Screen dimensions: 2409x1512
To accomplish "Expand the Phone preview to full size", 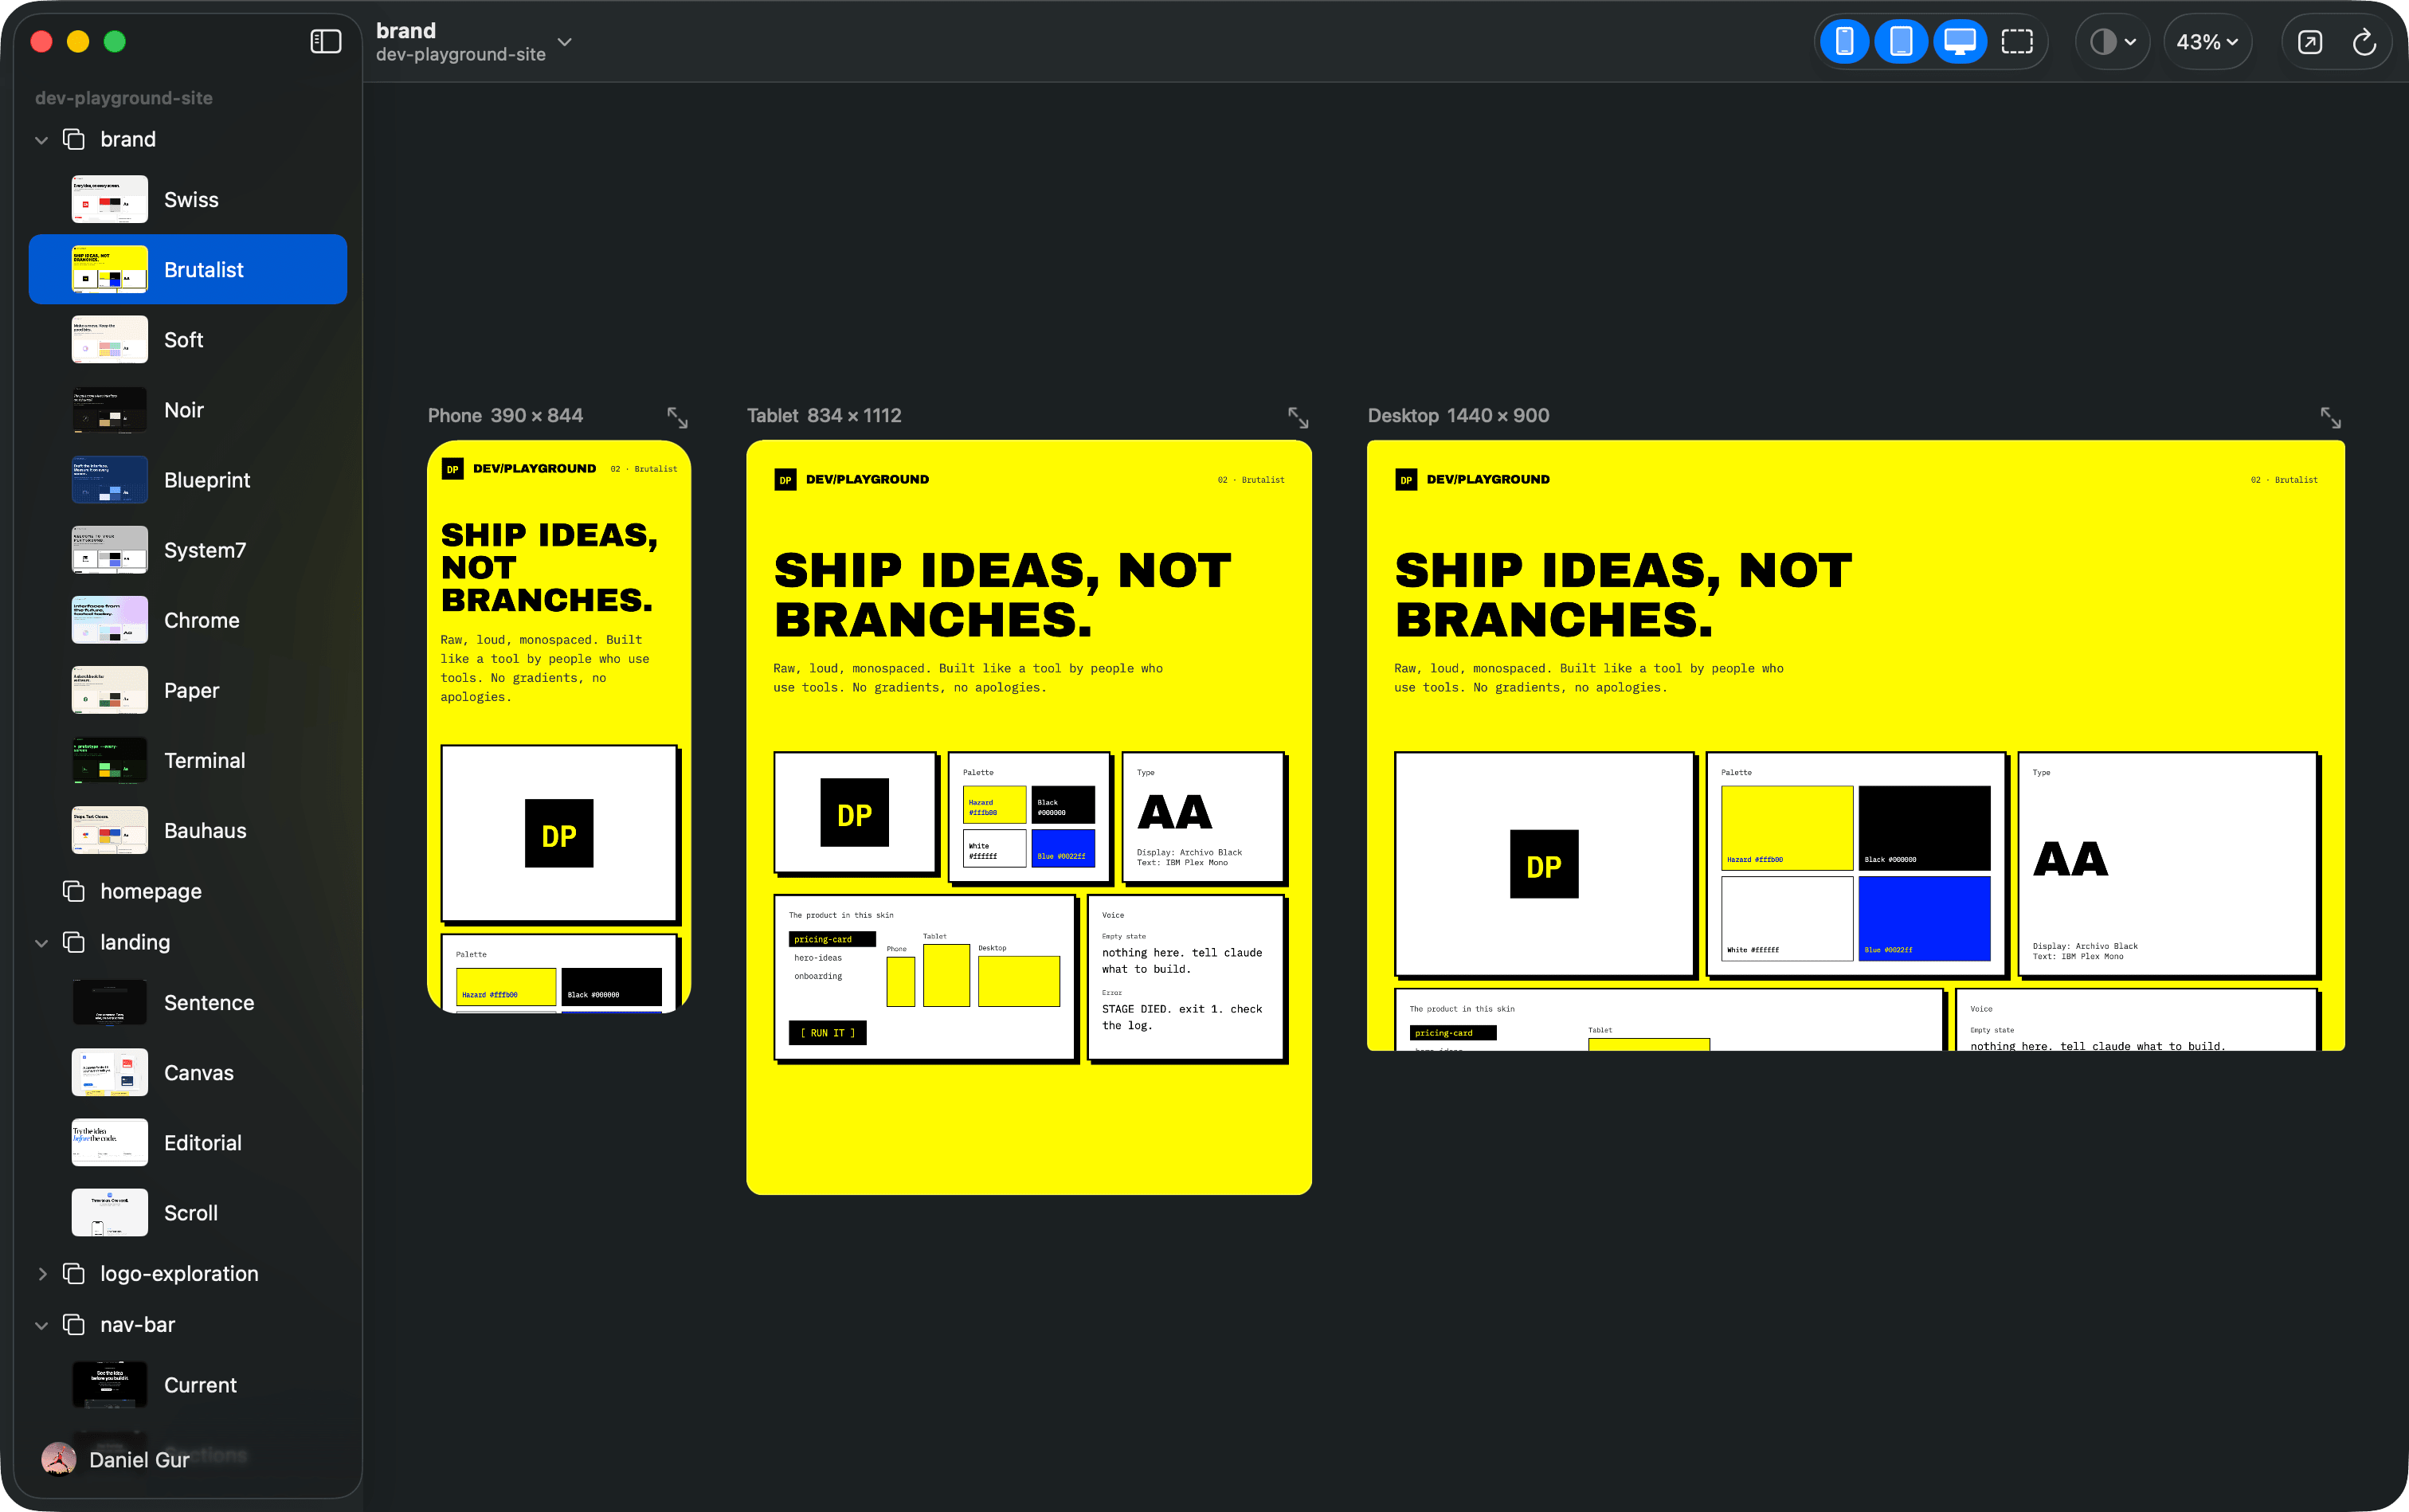I will pos(677,417).
